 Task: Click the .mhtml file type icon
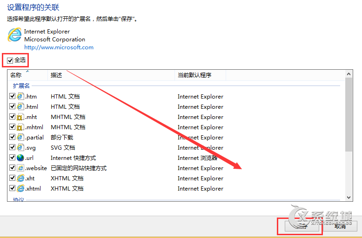point(20,127)
